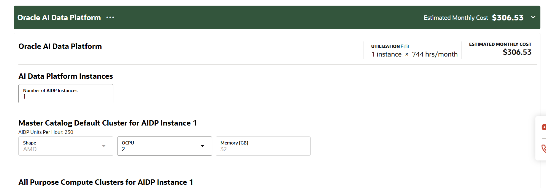The width and height of the screenshot is (546, 188).
Task: Click the 744 hrs/month utilization value
Action: click(435, 54)
